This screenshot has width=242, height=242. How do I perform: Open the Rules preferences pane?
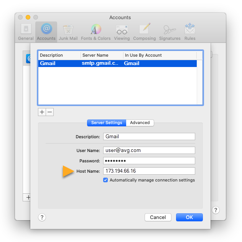pyautogui.click(x=190, y=32)
